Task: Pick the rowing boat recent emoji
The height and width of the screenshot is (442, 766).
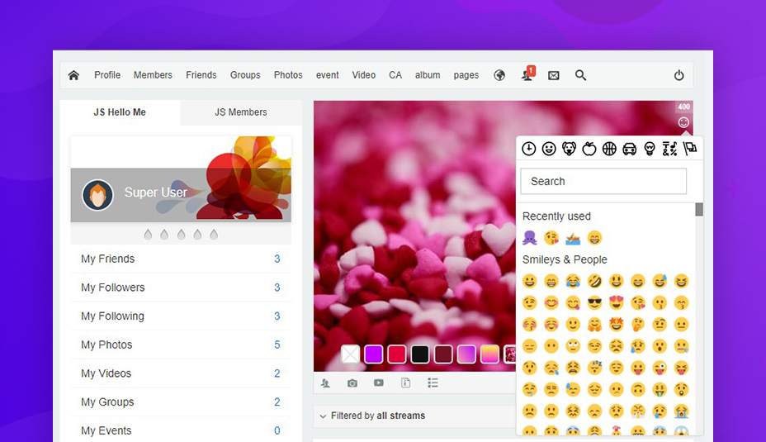Action: coord(573,238)
